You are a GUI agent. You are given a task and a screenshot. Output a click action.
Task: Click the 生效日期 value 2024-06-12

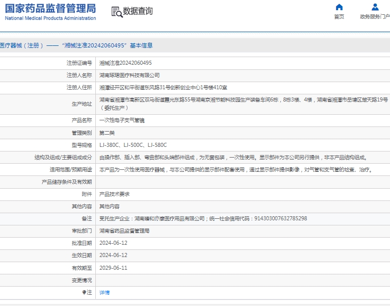113,255
